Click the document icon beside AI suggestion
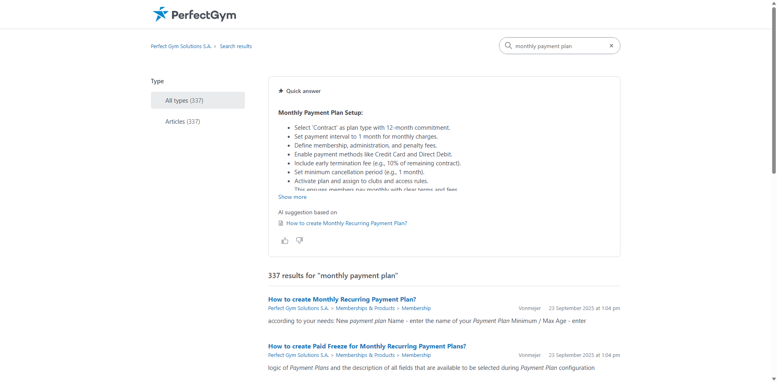Screen dimensions: 777x382 [x=281, y=223]
